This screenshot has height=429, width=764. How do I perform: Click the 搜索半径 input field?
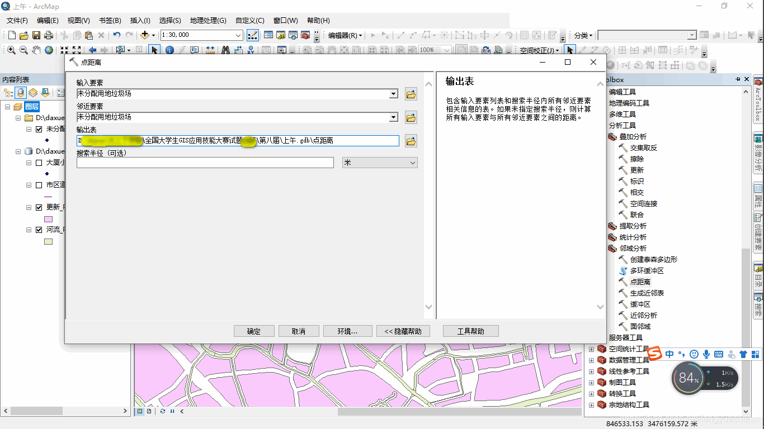205,163
